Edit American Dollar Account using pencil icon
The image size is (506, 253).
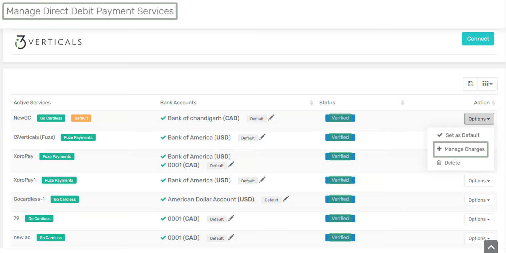[x=286, y=199]
